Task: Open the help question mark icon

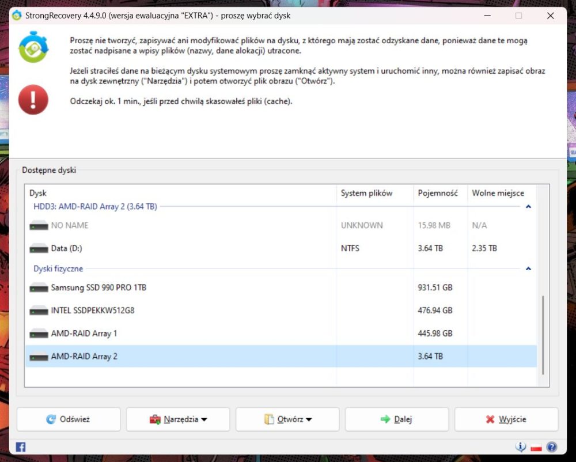Action: tap(552, 447)
